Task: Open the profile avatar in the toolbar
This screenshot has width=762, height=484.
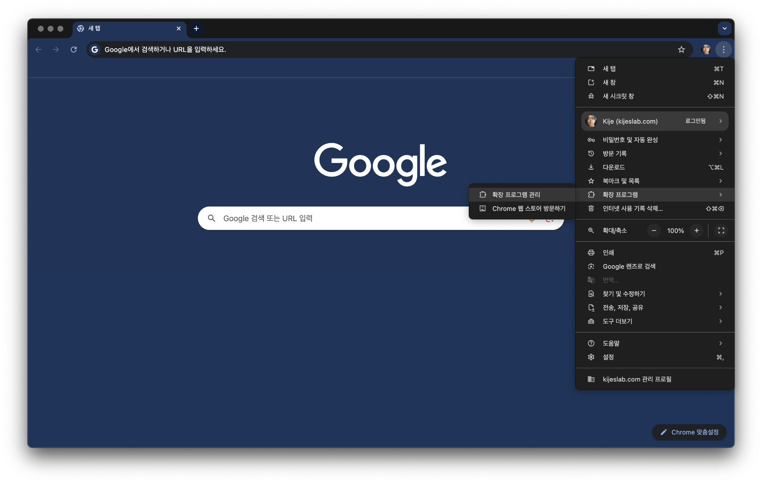Action: point(706,49)
